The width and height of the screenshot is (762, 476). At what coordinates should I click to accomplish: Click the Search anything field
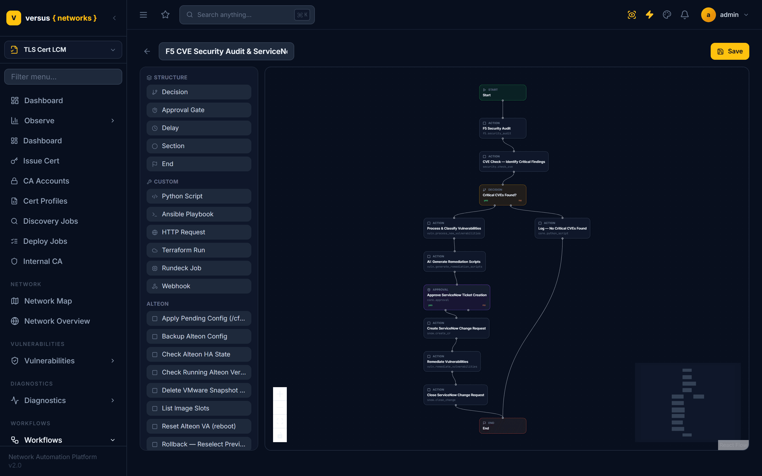click(x=247, y=15)
